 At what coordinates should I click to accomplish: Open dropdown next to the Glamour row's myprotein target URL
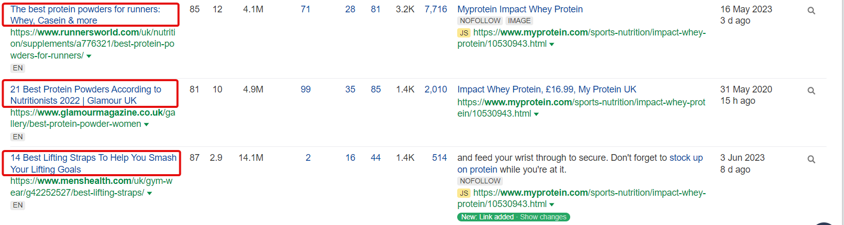tap(536, 114)
